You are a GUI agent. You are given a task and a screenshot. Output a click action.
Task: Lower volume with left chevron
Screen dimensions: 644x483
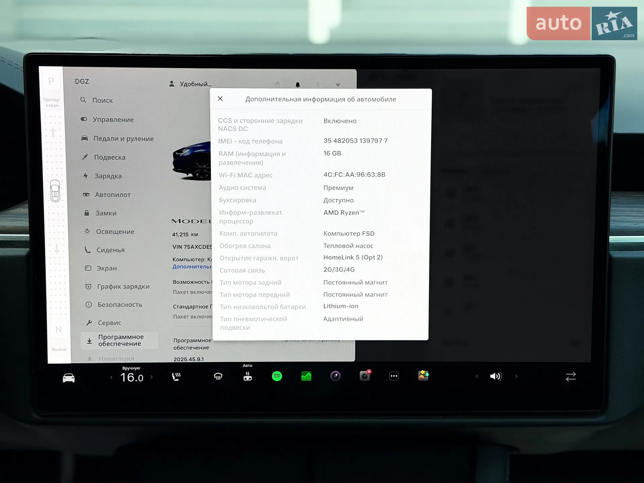(x=477, y=376)
